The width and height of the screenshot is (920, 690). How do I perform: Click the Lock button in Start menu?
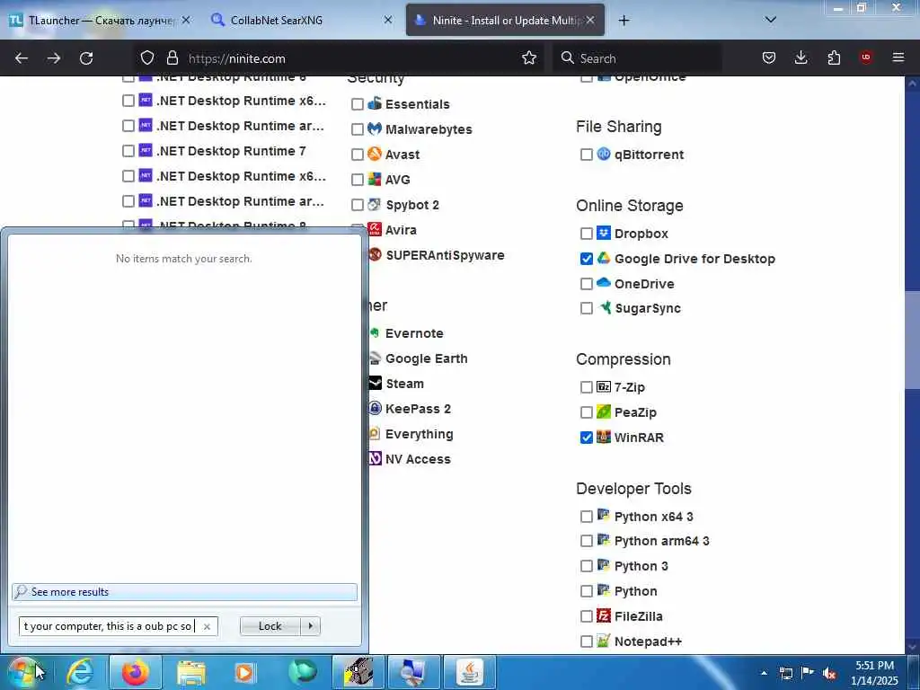click(270, 626)
